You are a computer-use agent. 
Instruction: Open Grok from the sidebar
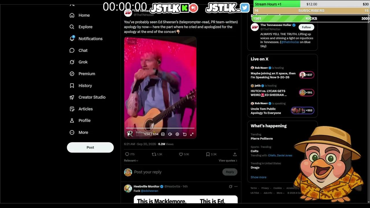tap(79, 62)
